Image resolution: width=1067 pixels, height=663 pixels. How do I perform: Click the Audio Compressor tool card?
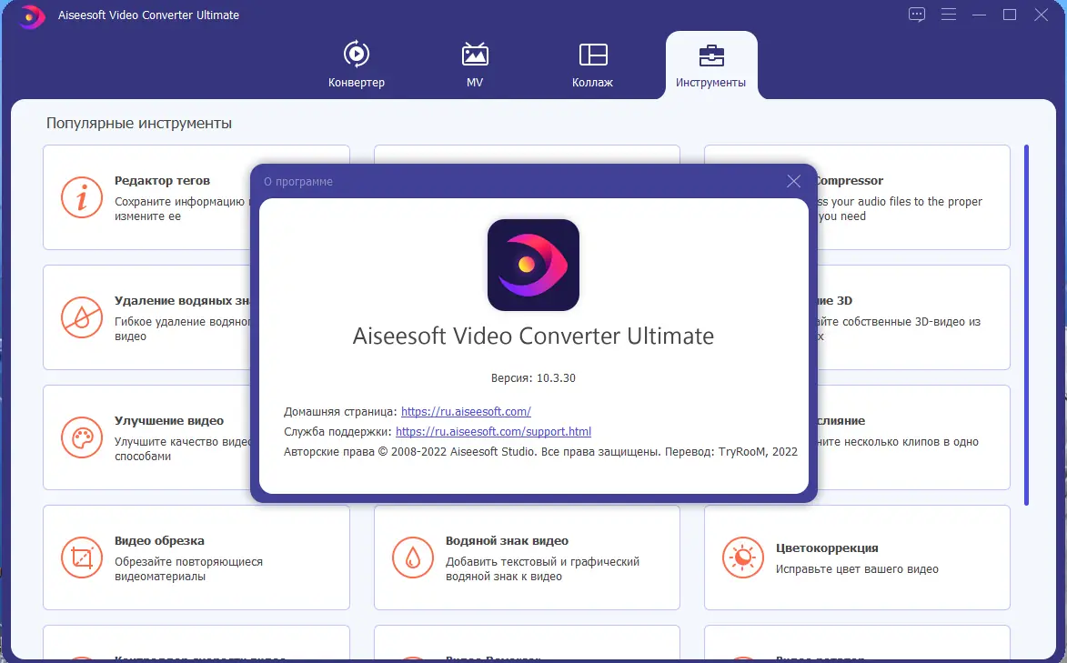click(x=910, y=197)
